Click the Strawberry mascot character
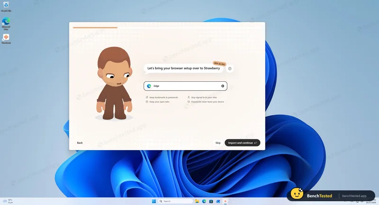The height and width of the screenshot is (205, 379). click(114, 83)
